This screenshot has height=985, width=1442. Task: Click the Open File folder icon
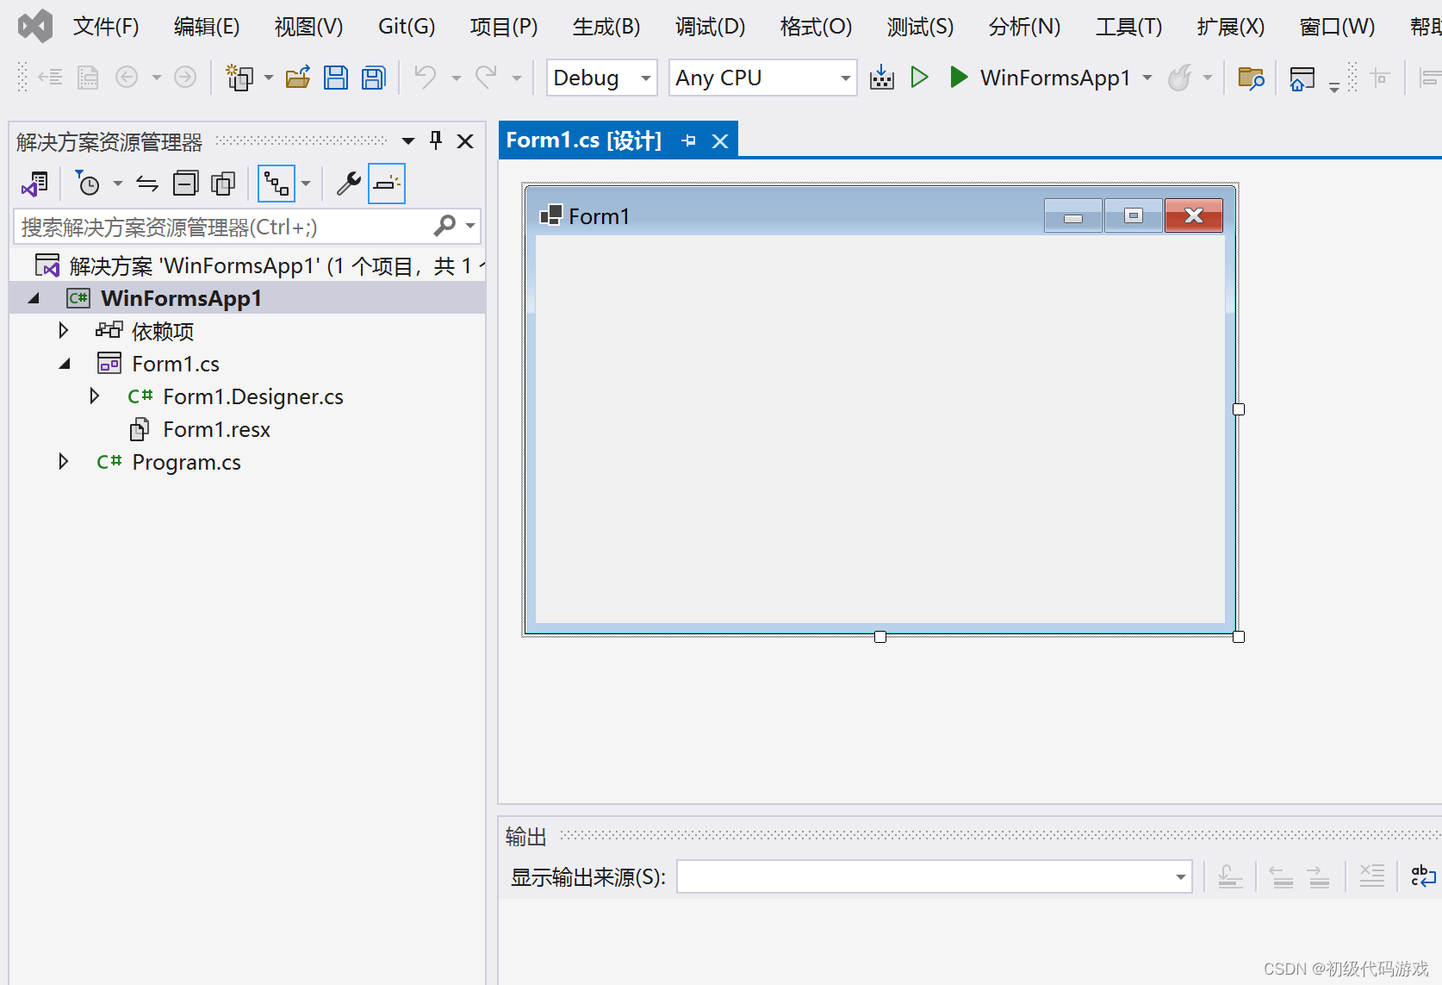click(x=298, y=78)
